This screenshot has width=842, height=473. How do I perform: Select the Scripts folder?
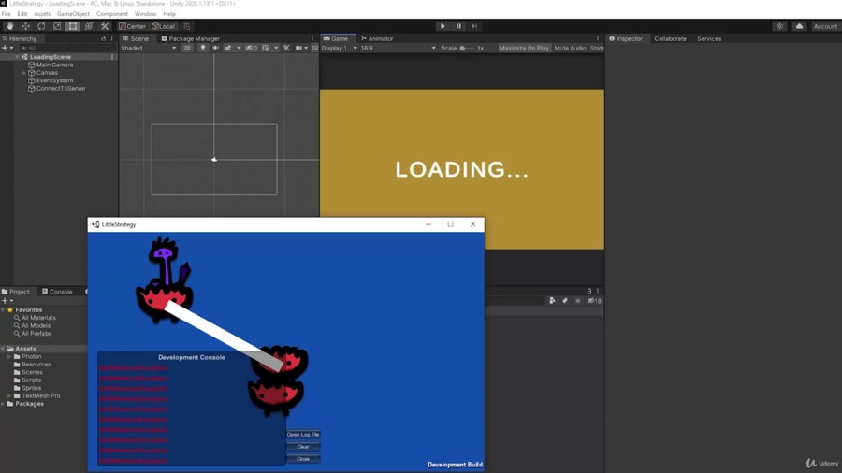(31, 380)
